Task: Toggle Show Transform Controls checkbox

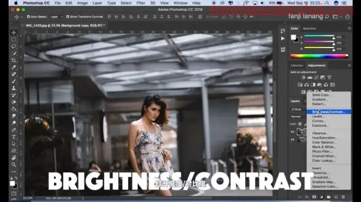Action: 68,17
